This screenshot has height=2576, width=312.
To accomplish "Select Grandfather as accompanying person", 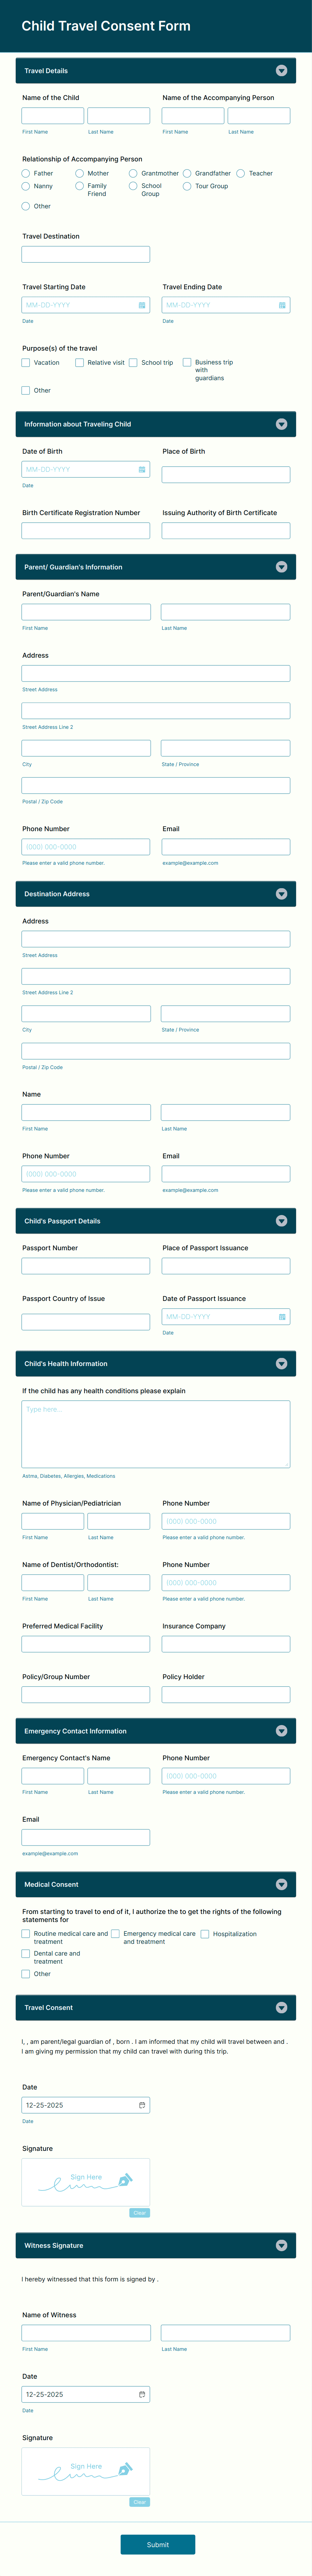I will [187, 173].
